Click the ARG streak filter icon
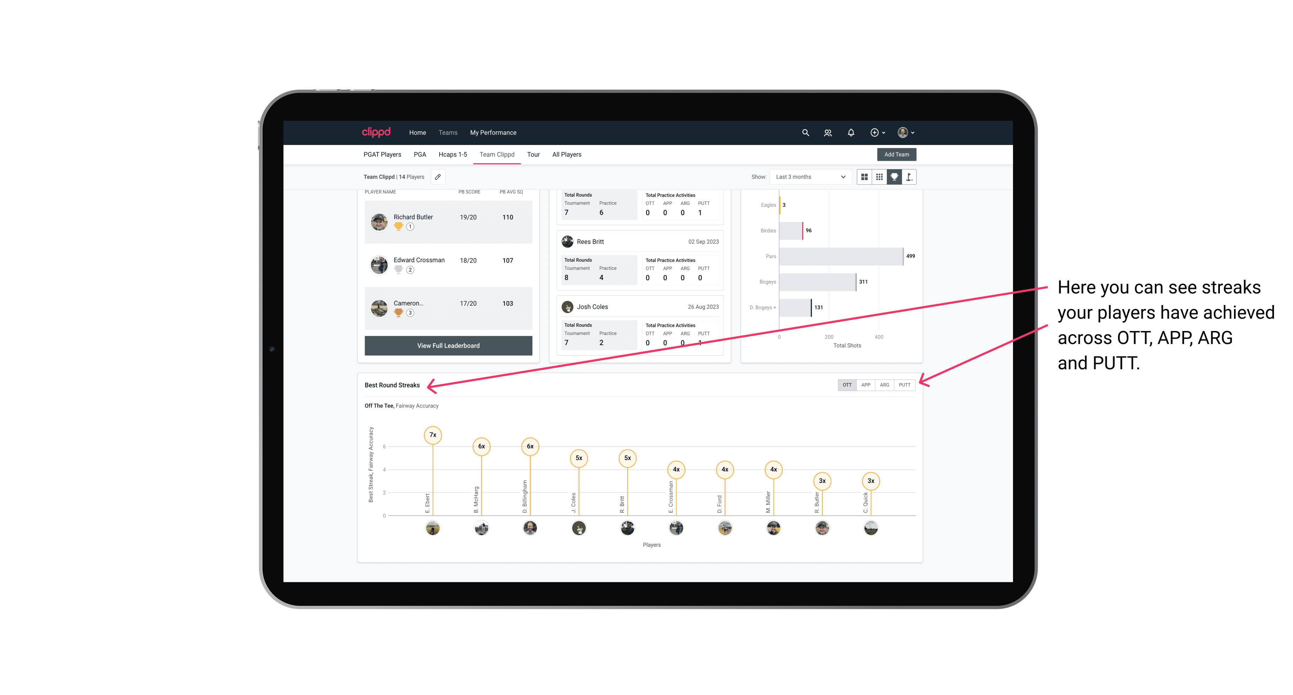The image size is (1293, 695). click(x=885, y=384)
